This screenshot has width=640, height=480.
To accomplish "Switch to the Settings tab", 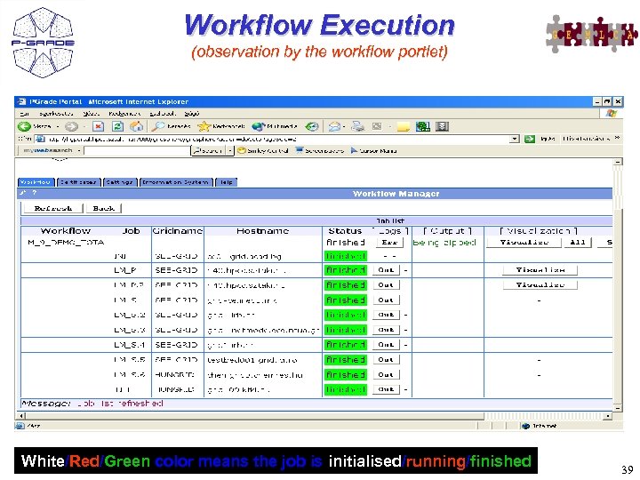I will click(x=120, y=182).
